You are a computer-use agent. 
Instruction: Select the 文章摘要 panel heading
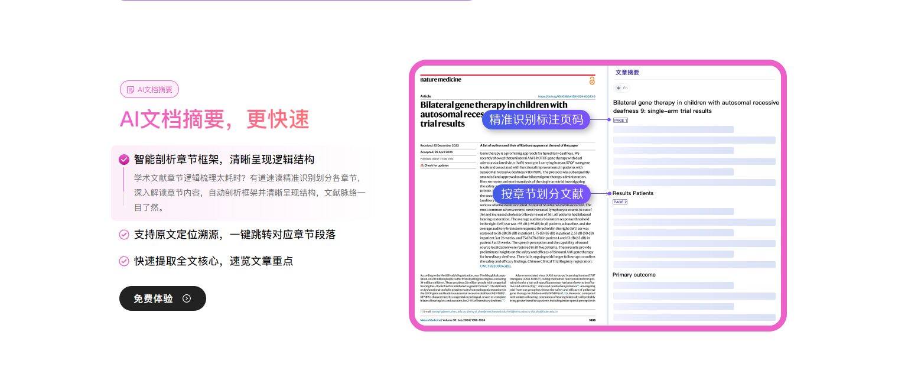[x=627, y=73]
